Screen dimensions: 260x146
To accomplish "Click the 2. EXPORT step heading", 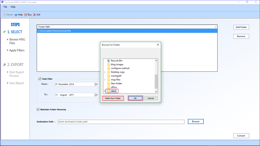I will click(15, 65).
